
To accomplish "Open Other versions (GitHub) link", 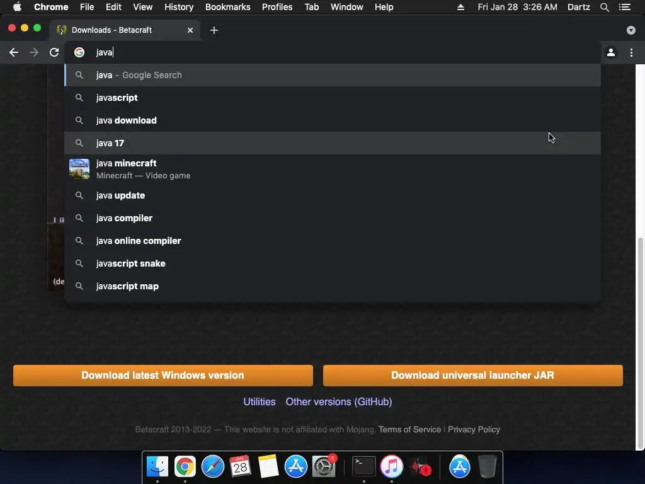I will pyautogui.click(x=338, y=401).
